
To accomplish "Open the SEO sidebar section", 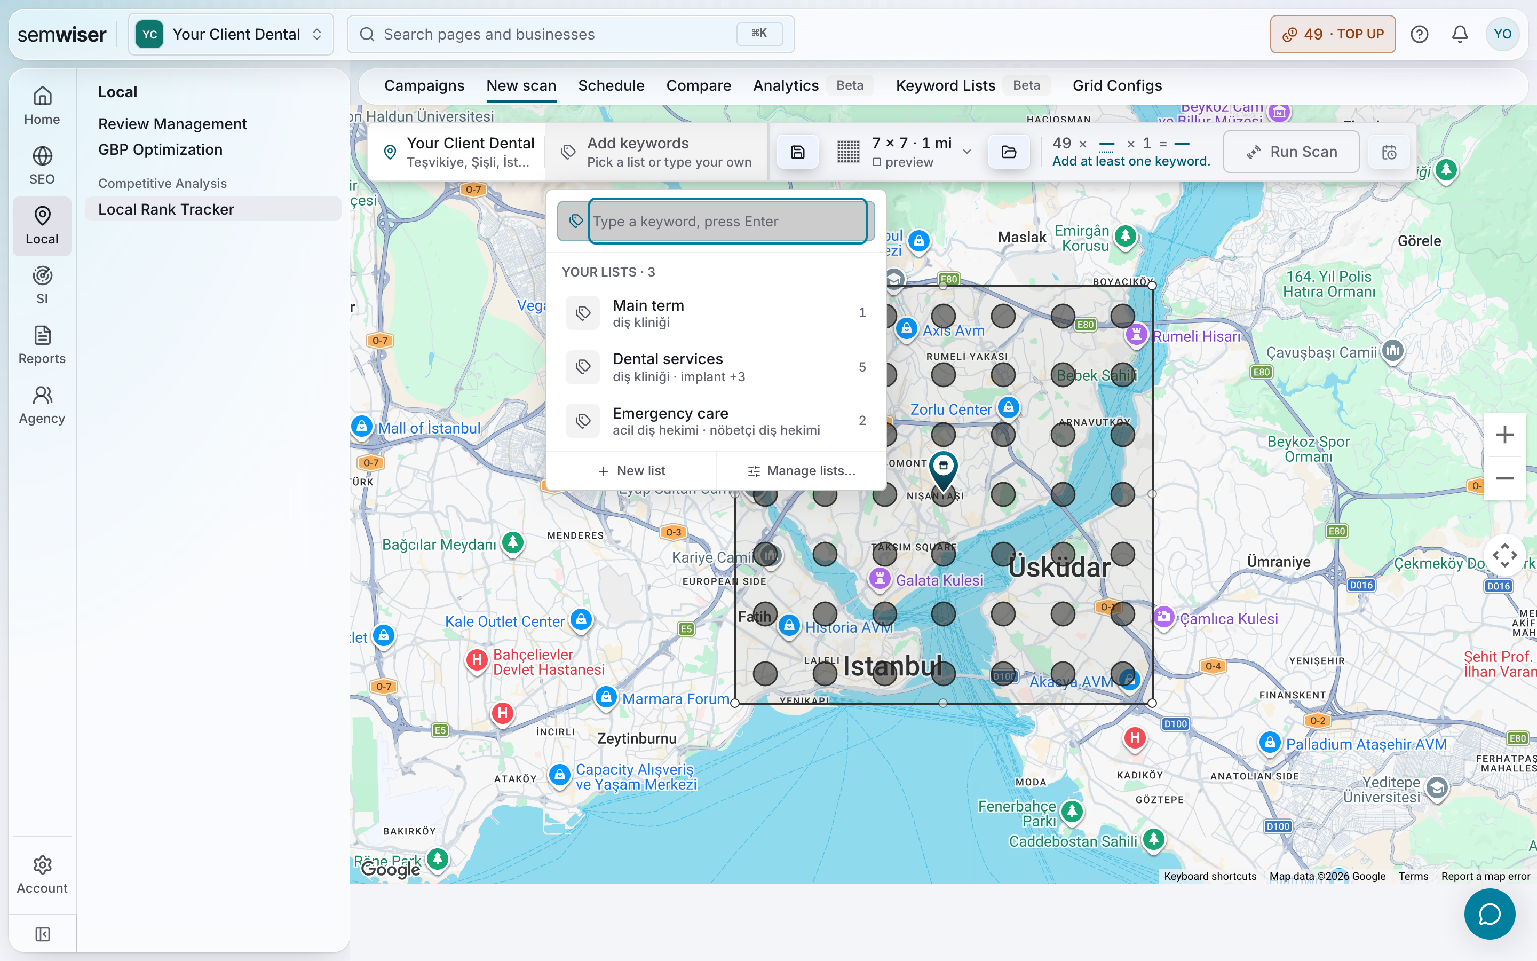I will [42, 166].
